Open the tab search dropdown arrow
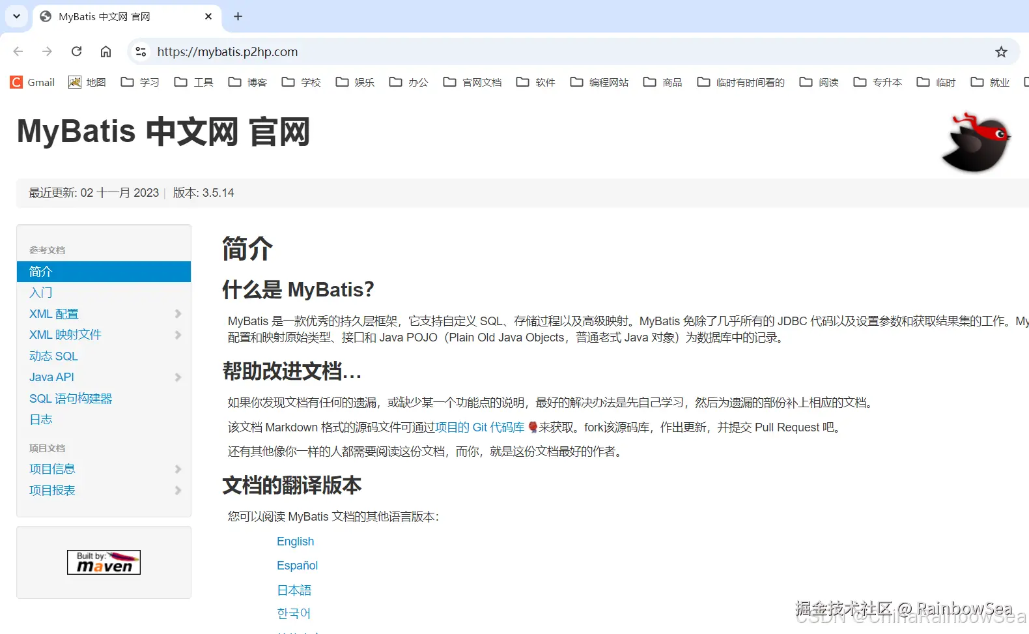1029x634 pixels. click(16, 16)
